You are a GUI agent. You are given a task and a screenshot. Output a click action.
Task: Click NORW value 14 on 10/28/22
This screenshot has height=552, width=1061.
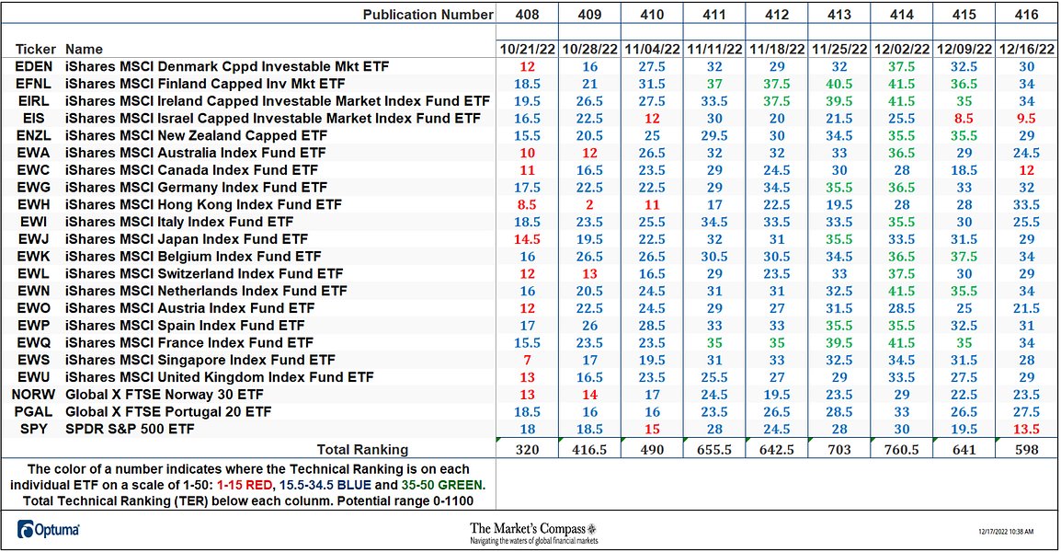(x=589, y=395)
